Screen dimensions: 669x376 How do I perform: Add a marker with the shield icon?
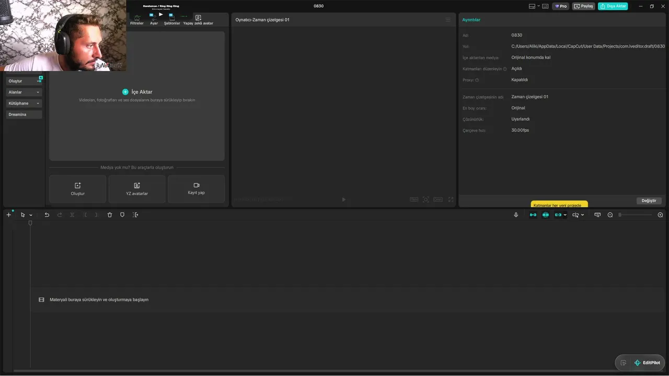point(122,215)
